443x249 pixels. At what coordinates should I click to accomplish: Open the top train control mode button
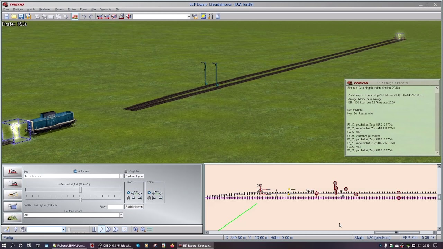[12, 172]
